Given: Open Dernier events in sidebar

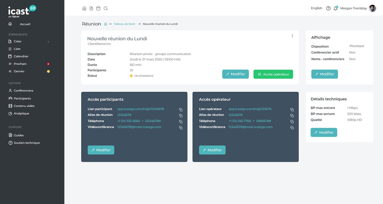Looking at the screenshot, I should (19, 71).
